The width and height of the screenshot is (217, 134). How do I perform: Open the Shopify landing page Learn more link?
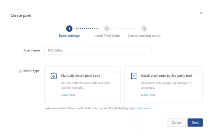(144, 108)
